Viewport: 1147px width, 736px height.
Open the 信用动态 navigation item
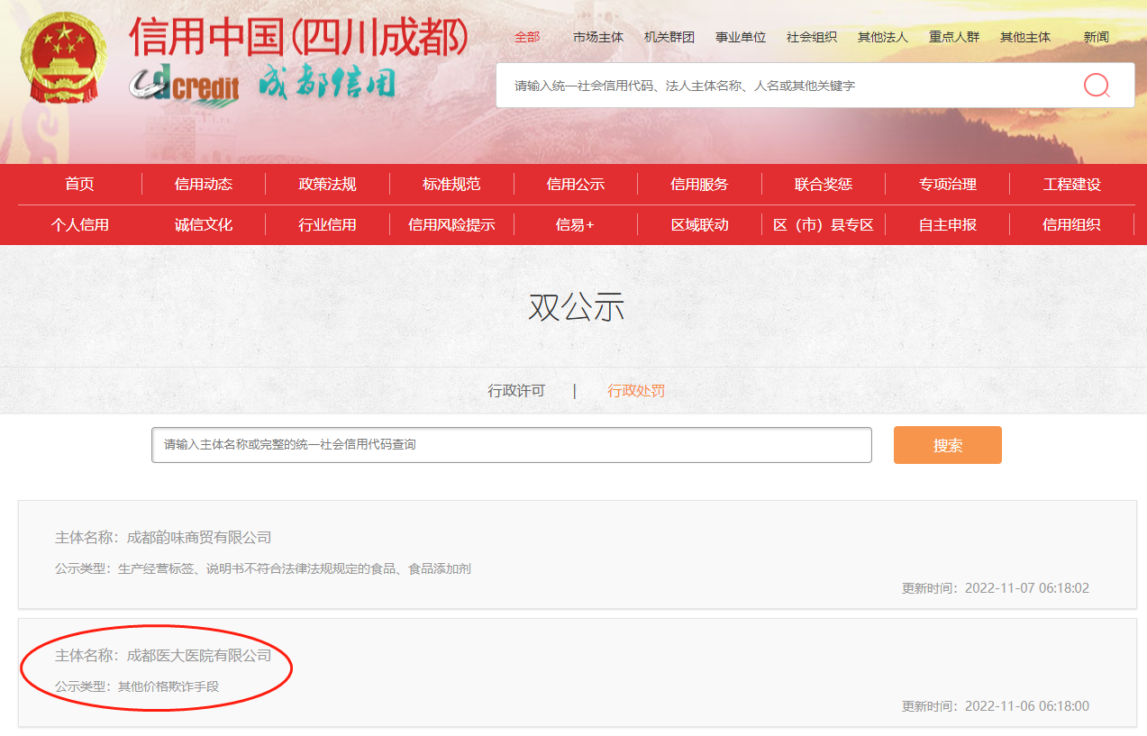(x=204, y=184)
